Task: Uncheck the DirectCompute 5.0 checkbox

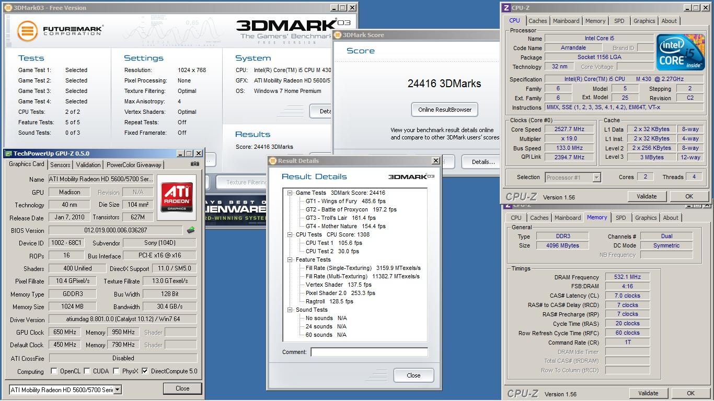Action: point(145,371)
